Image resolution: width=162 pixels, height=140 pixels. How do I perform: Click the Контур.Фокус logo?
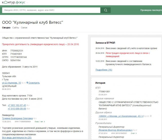coord(14,2)
